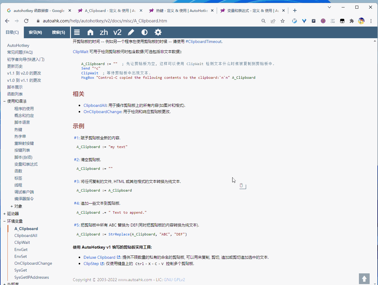Open the ClipStep external link
This screenshot has height=285, width=378.
(x=94, y=264)
